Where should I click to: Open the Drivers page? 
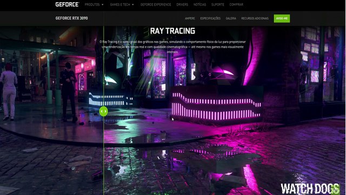(182, 4)
